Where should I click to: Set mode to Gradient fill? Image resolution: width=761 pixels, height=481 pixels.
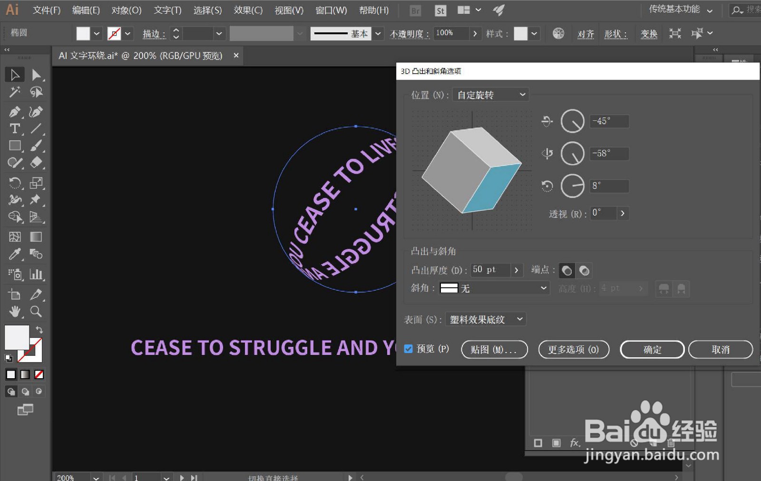click(25, 374)
